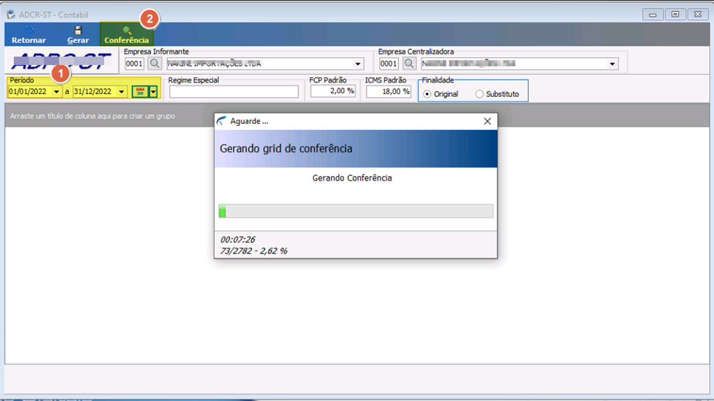714x401 pixels.
Task: Click the Empresa Centralizadora code field 0001
Action: coord(389,64)
